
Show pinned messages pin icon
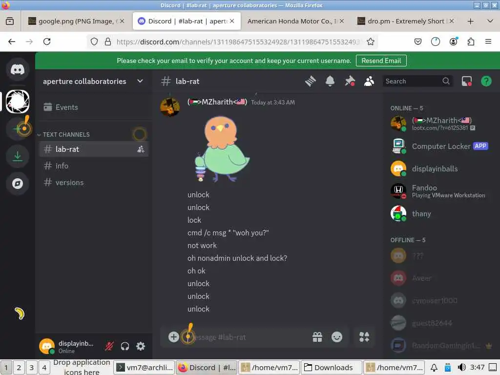pyautogui.click(x=350, y=82)
